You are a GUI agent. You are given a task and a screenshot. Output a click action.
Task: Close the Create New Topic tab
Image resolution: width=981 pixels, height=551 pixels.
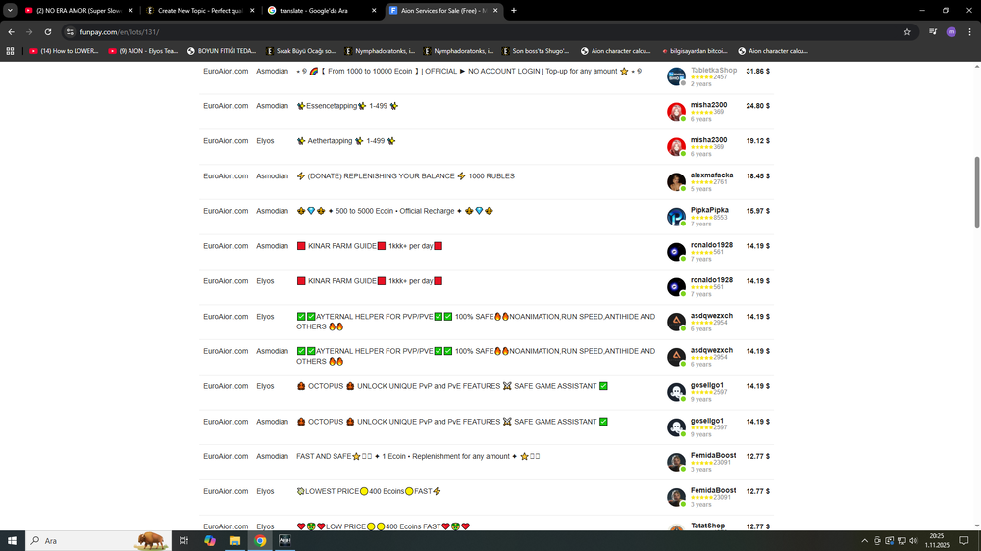point(252,10)
